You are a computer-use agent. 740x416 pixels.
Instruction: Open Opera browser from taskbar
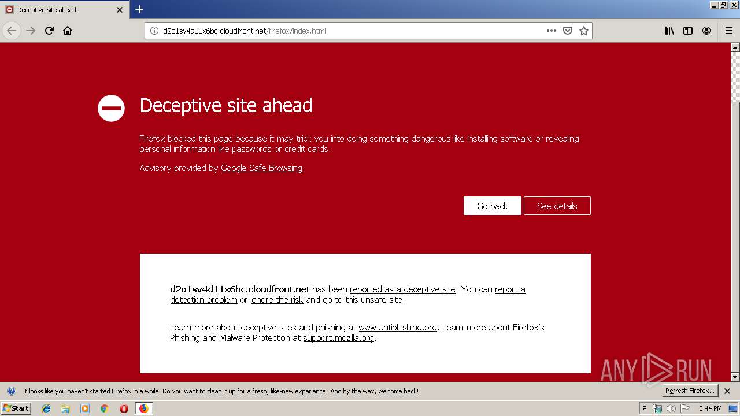pos(124,408)
